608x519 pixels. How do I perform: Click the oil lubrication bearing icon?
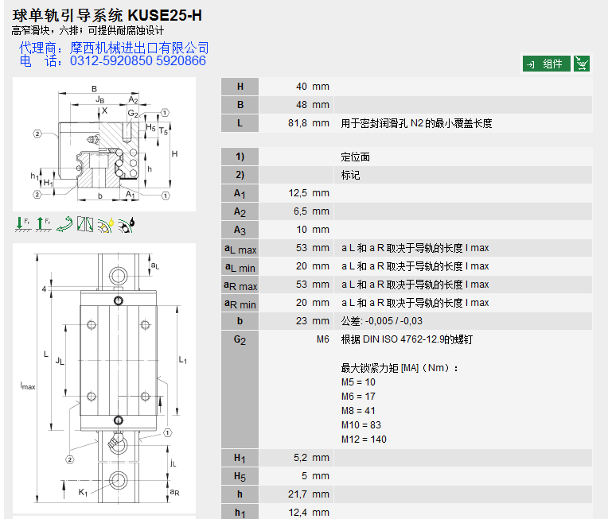pyautogui.click(x=127, y=225)
